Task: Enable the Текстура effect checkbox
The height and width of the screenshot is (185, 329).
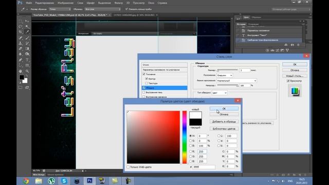Action: tap(147, 83)
